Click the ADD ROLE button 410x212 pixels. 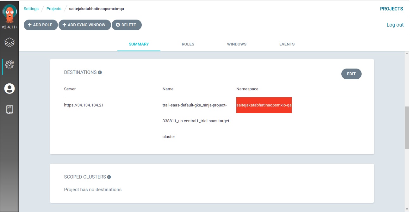click(x=40, y=25)
